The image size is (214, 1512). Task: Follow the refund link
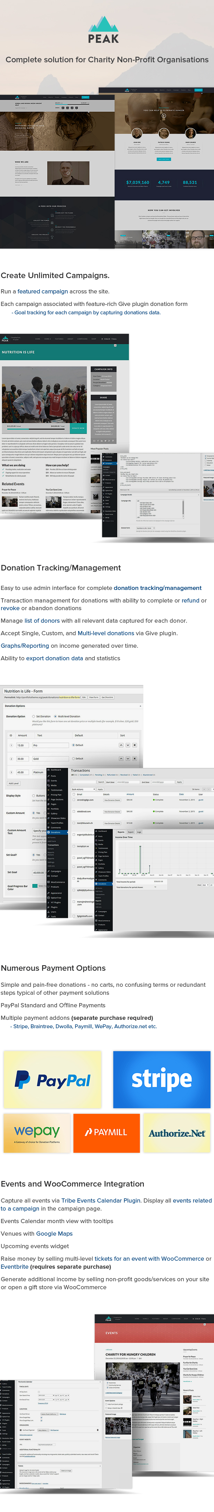(190, 600)
